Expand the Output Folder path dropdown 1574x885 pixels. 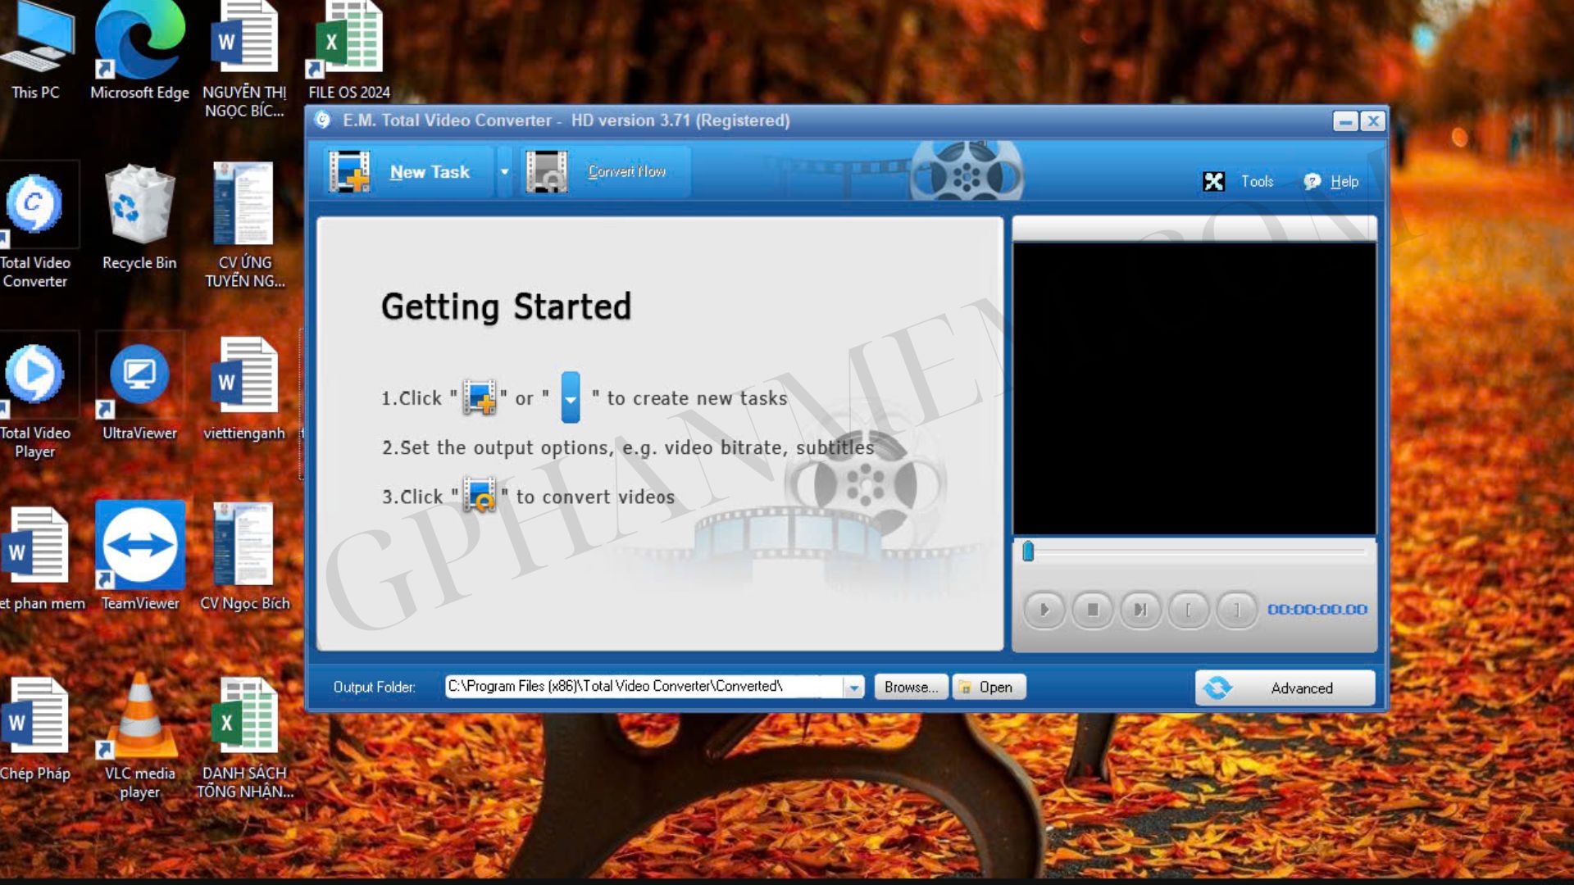pyautogui.click(x=853, y=687)
